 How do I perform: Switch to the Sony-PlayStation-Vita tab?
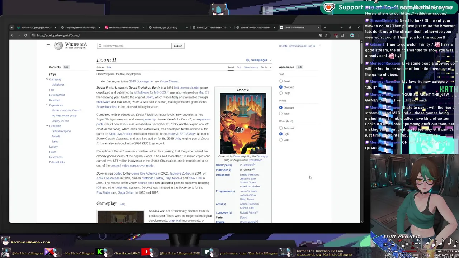(x=80, y=27)
